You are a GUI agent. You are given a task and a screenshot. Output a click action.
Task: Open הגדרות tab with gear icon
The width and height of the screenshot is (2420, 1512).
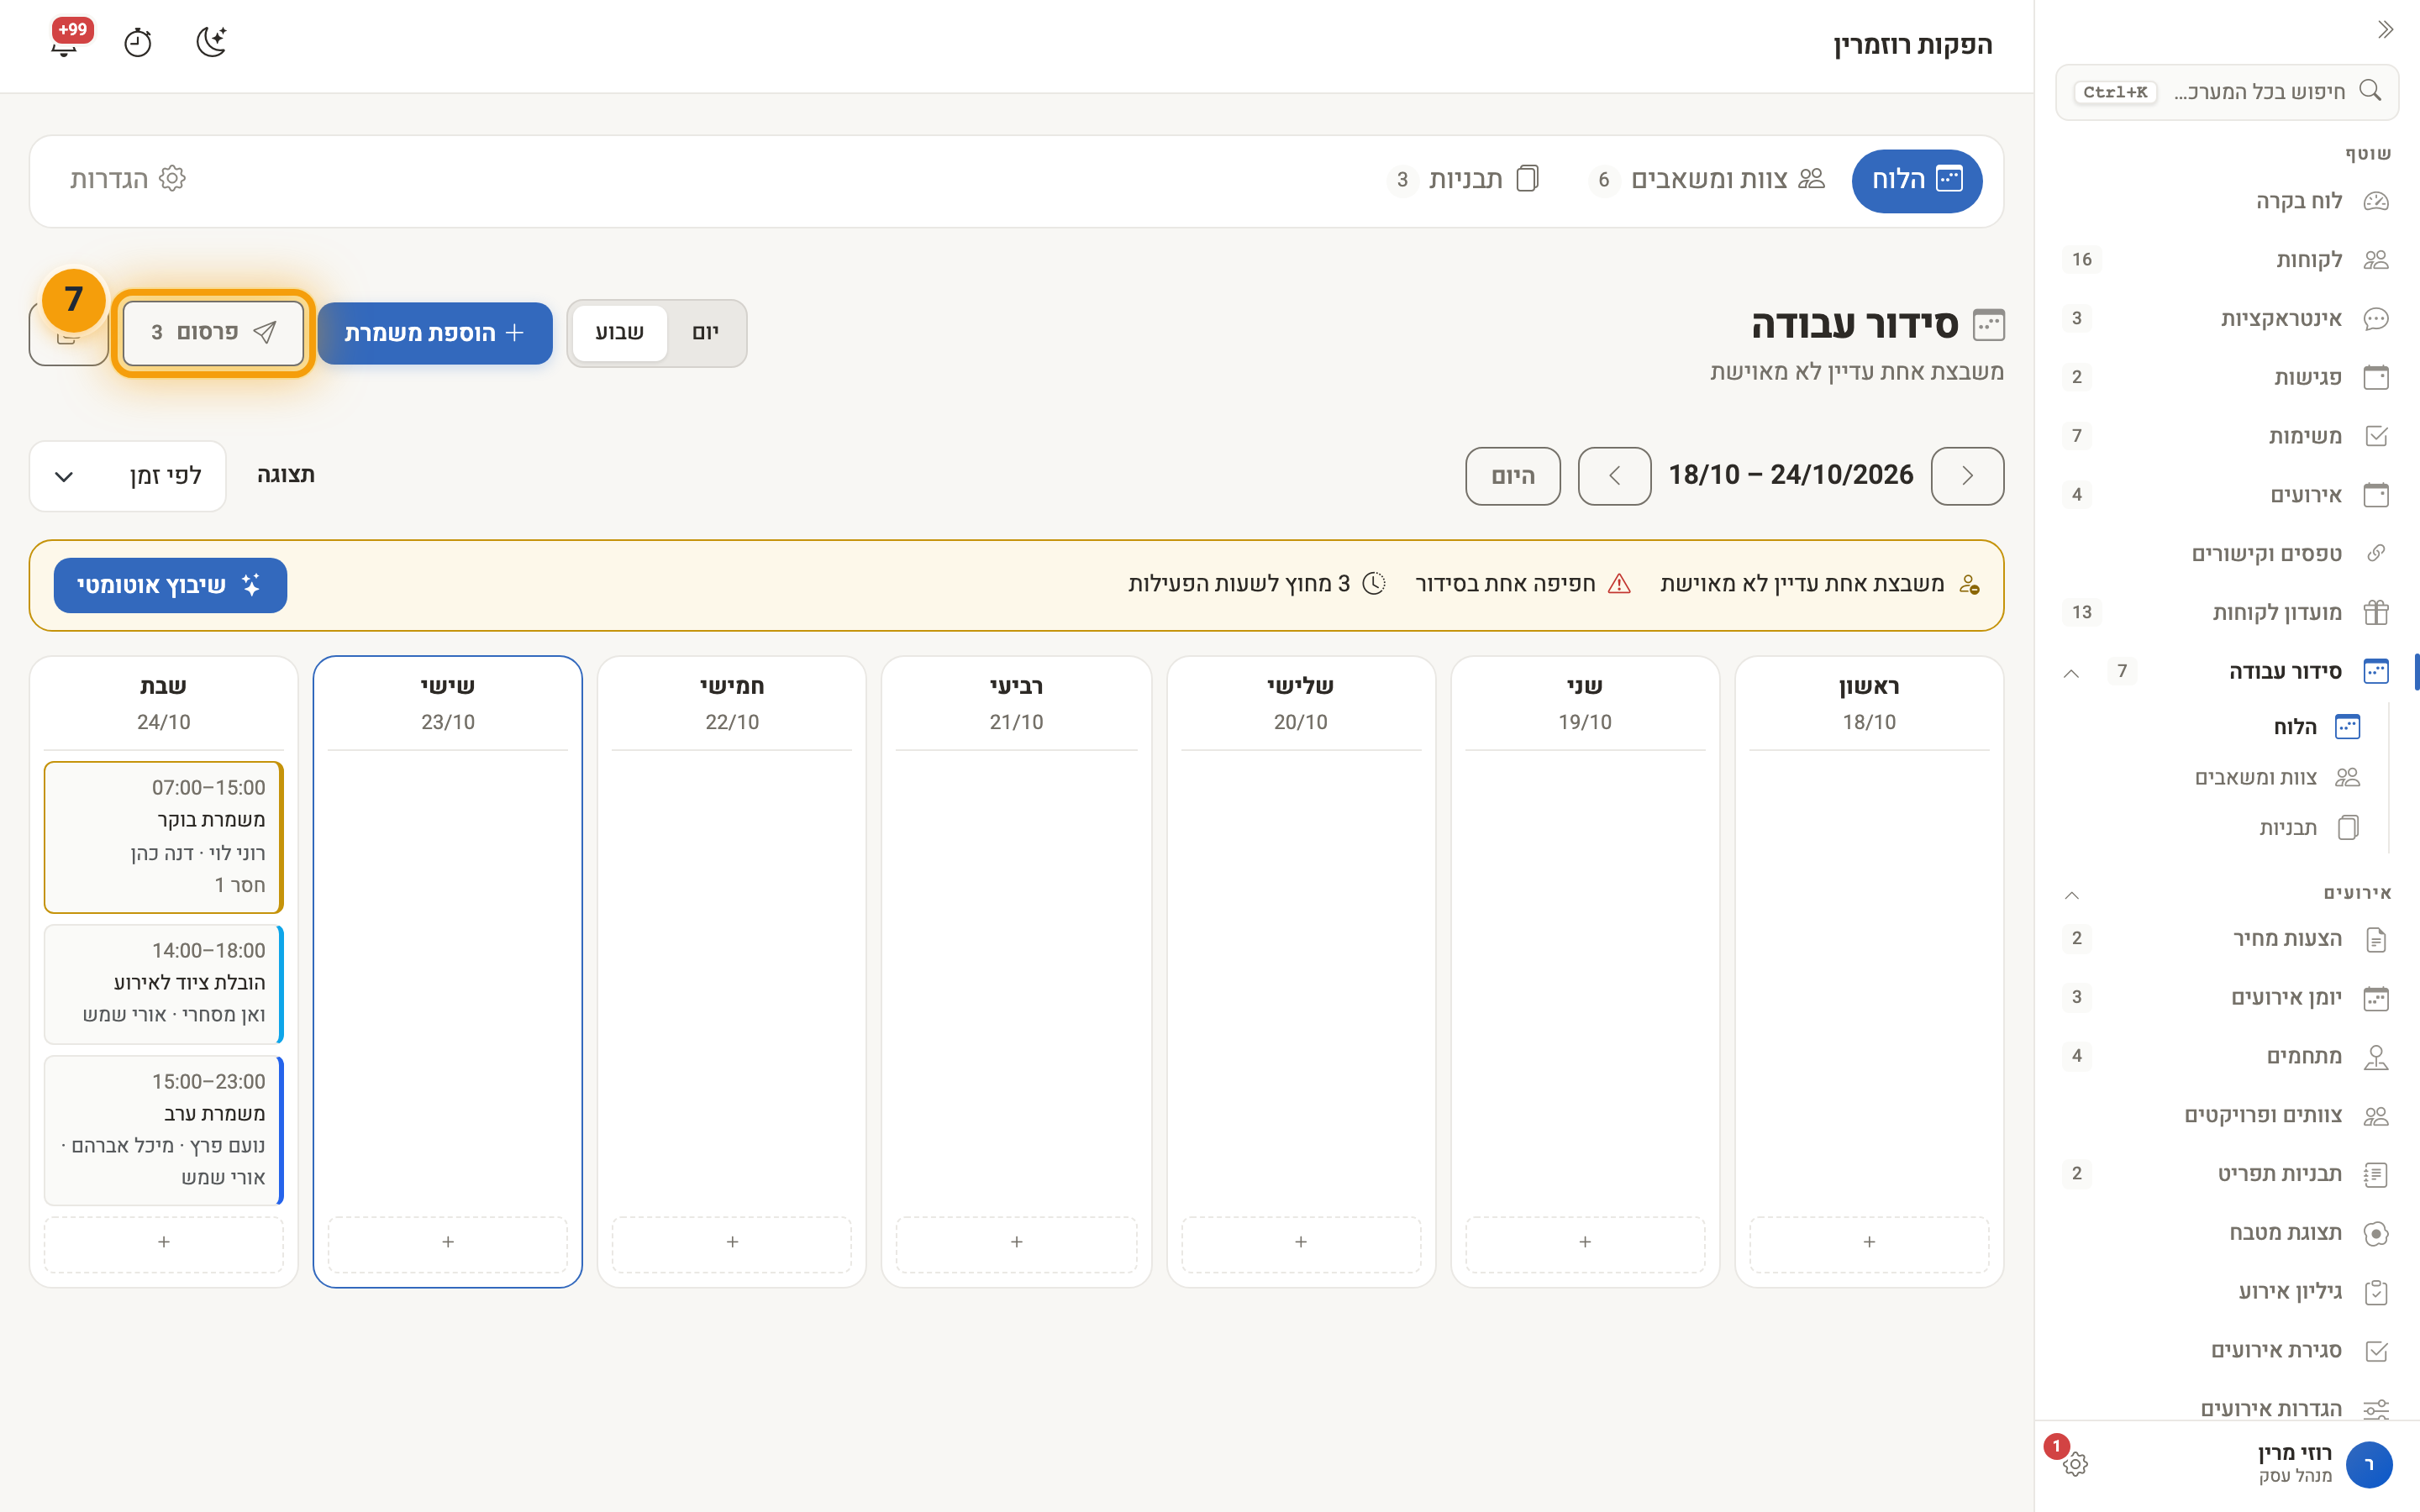coord(128,180)
